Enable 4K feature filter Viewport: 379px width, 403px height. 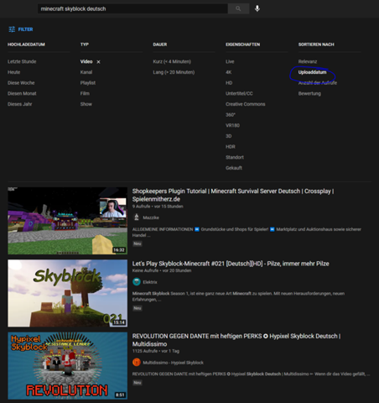click(228, 72)
